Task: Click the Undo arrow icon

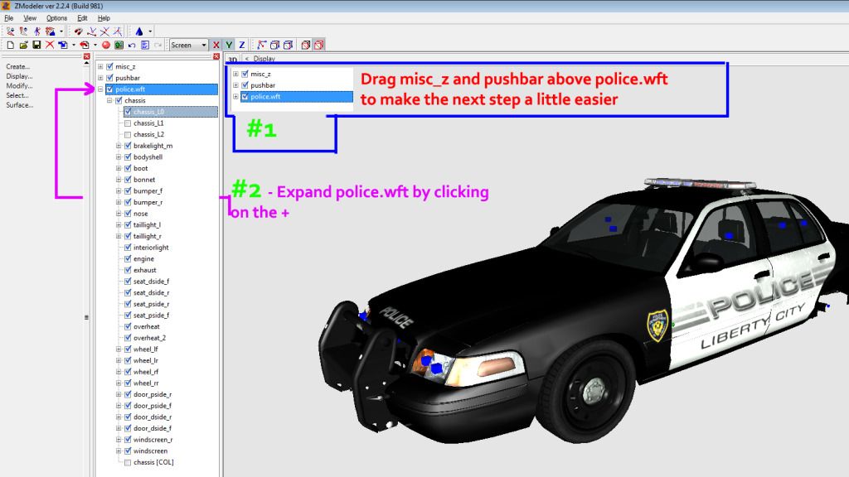Action: click(132, 45)
